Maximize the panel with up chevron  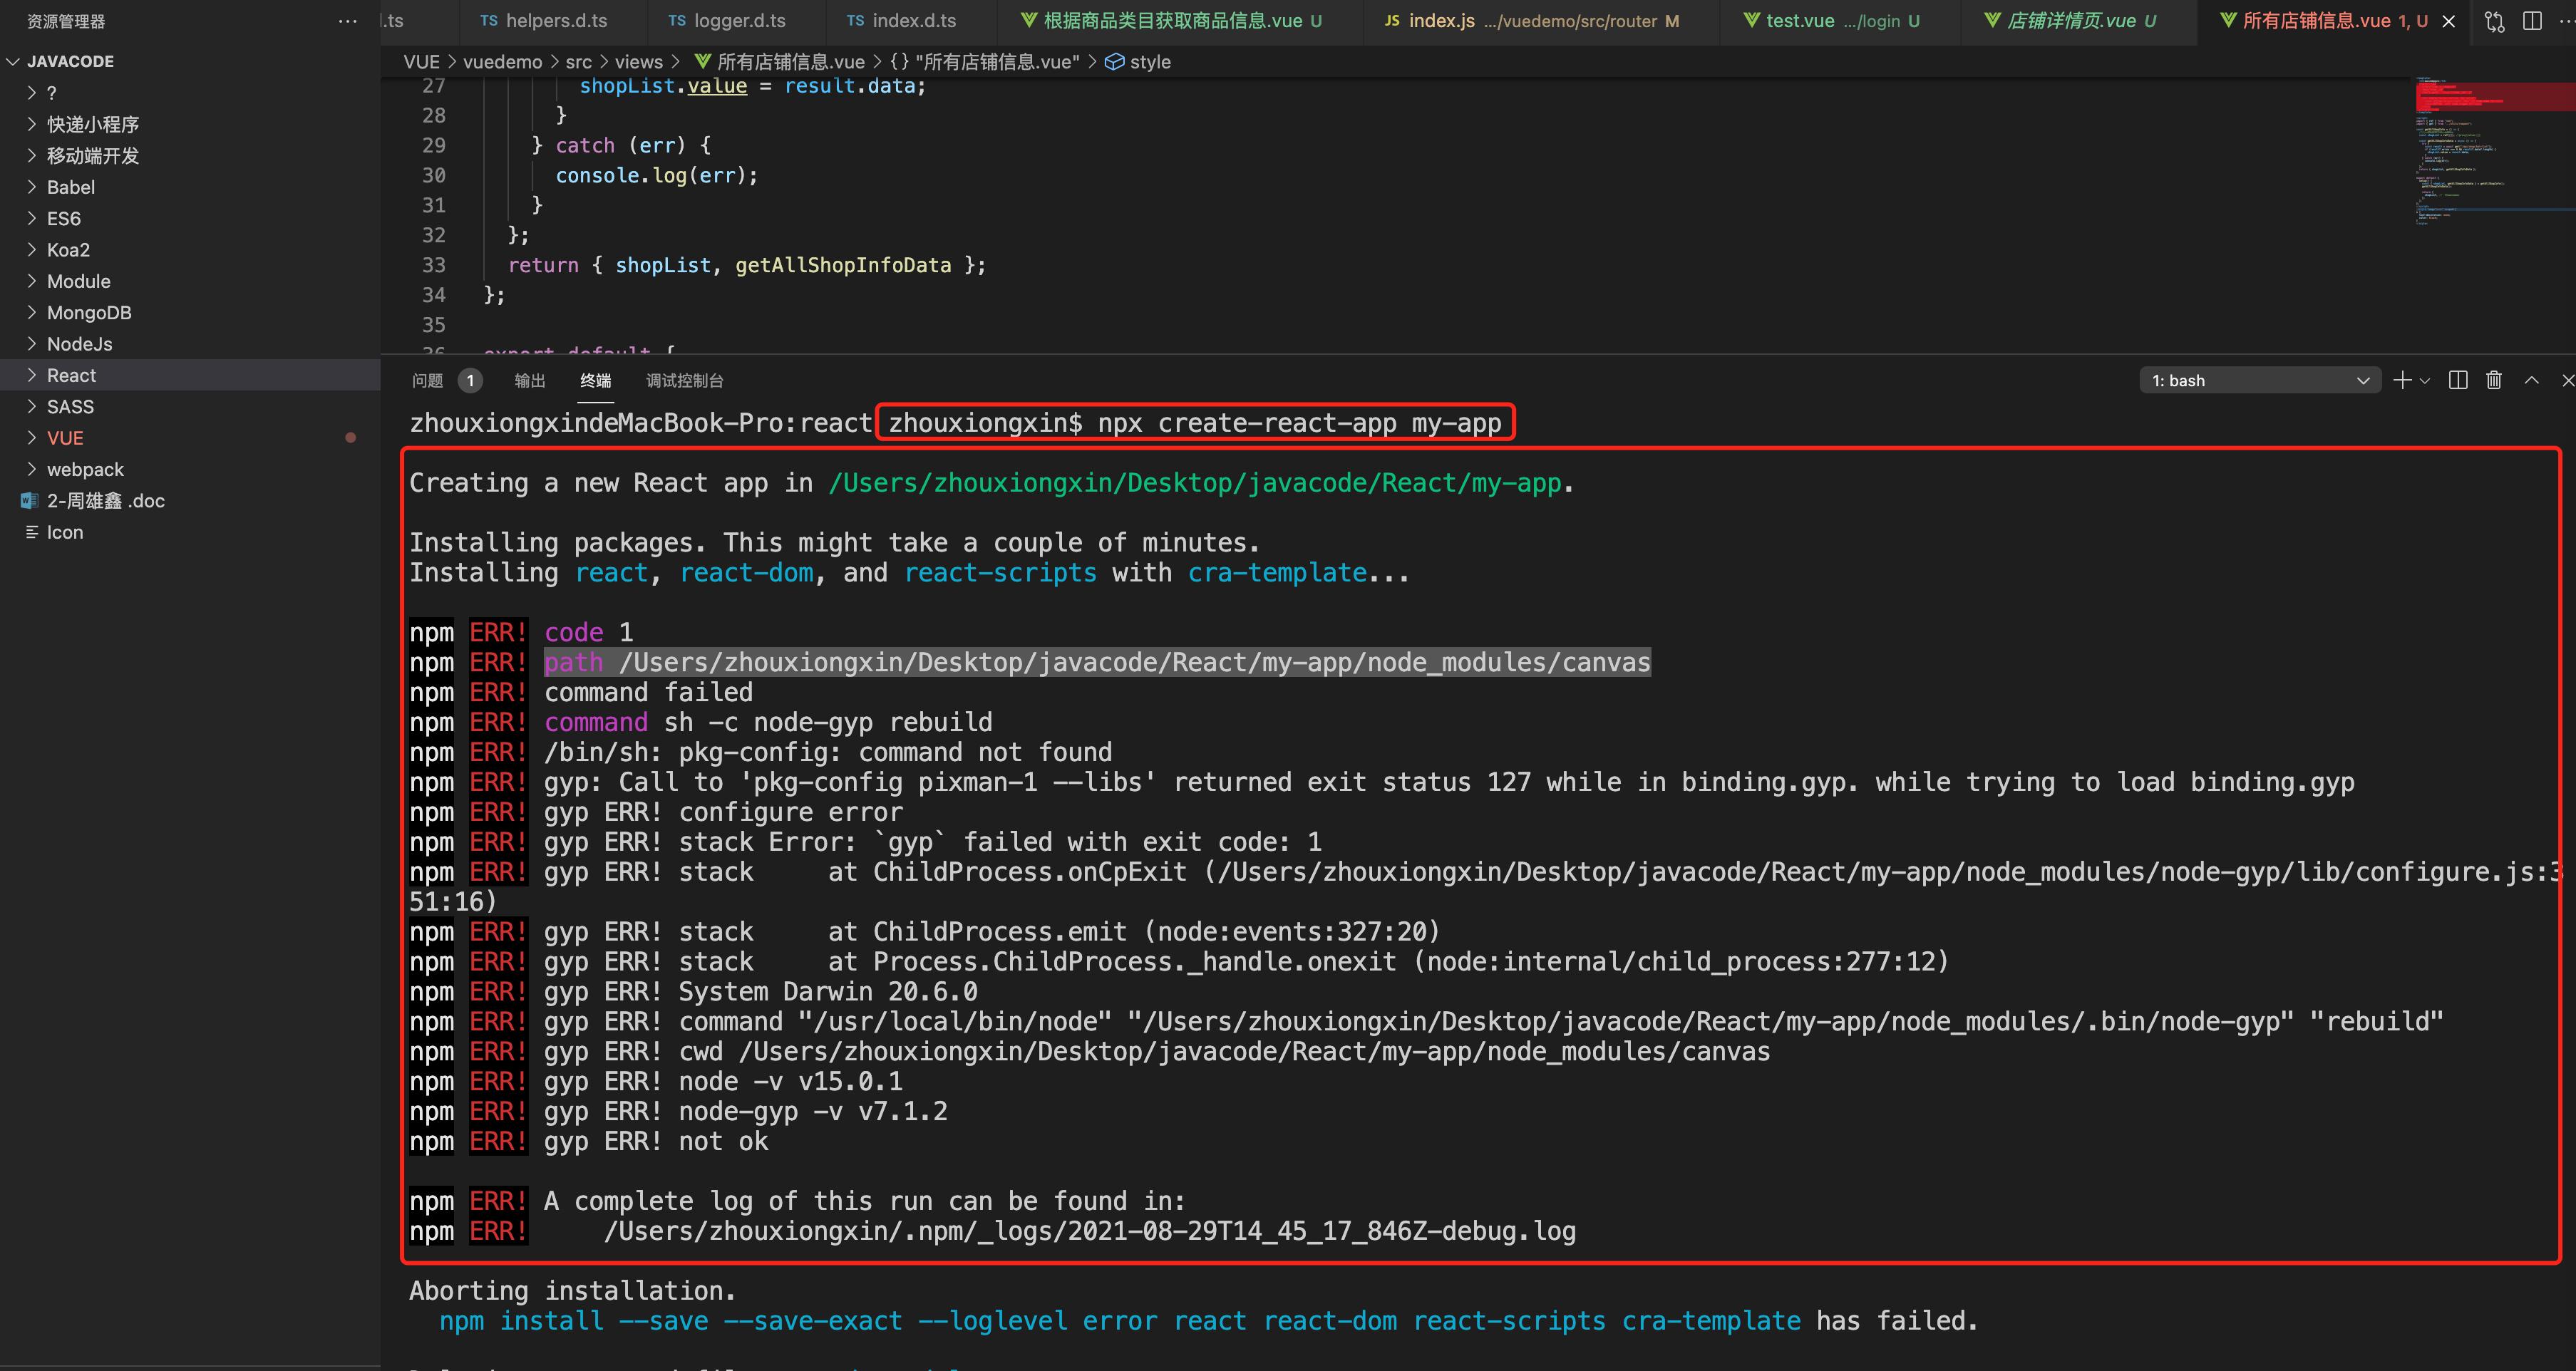pyautogui.click(x=2532, y=380)
